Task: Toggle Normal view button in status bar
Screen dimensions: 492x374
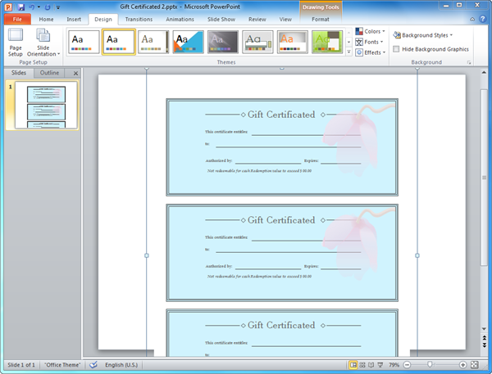Action: click(x=353, y=364)
